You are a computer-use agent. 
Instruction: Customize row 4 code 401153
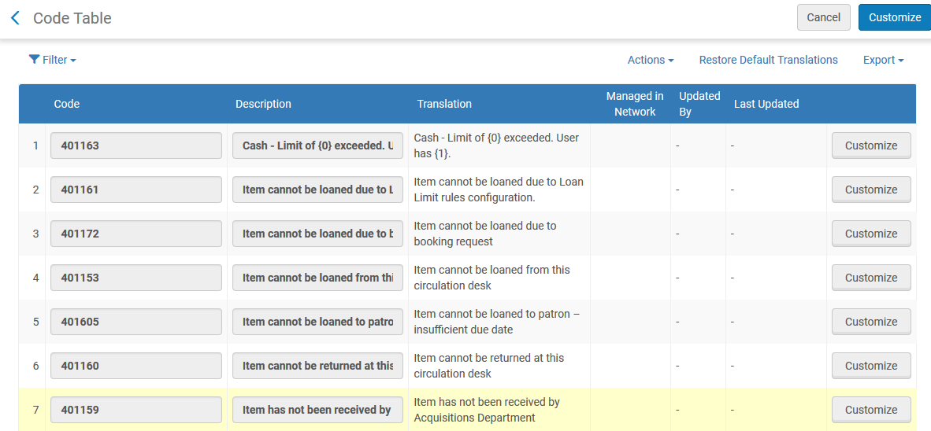click(871, 278)
